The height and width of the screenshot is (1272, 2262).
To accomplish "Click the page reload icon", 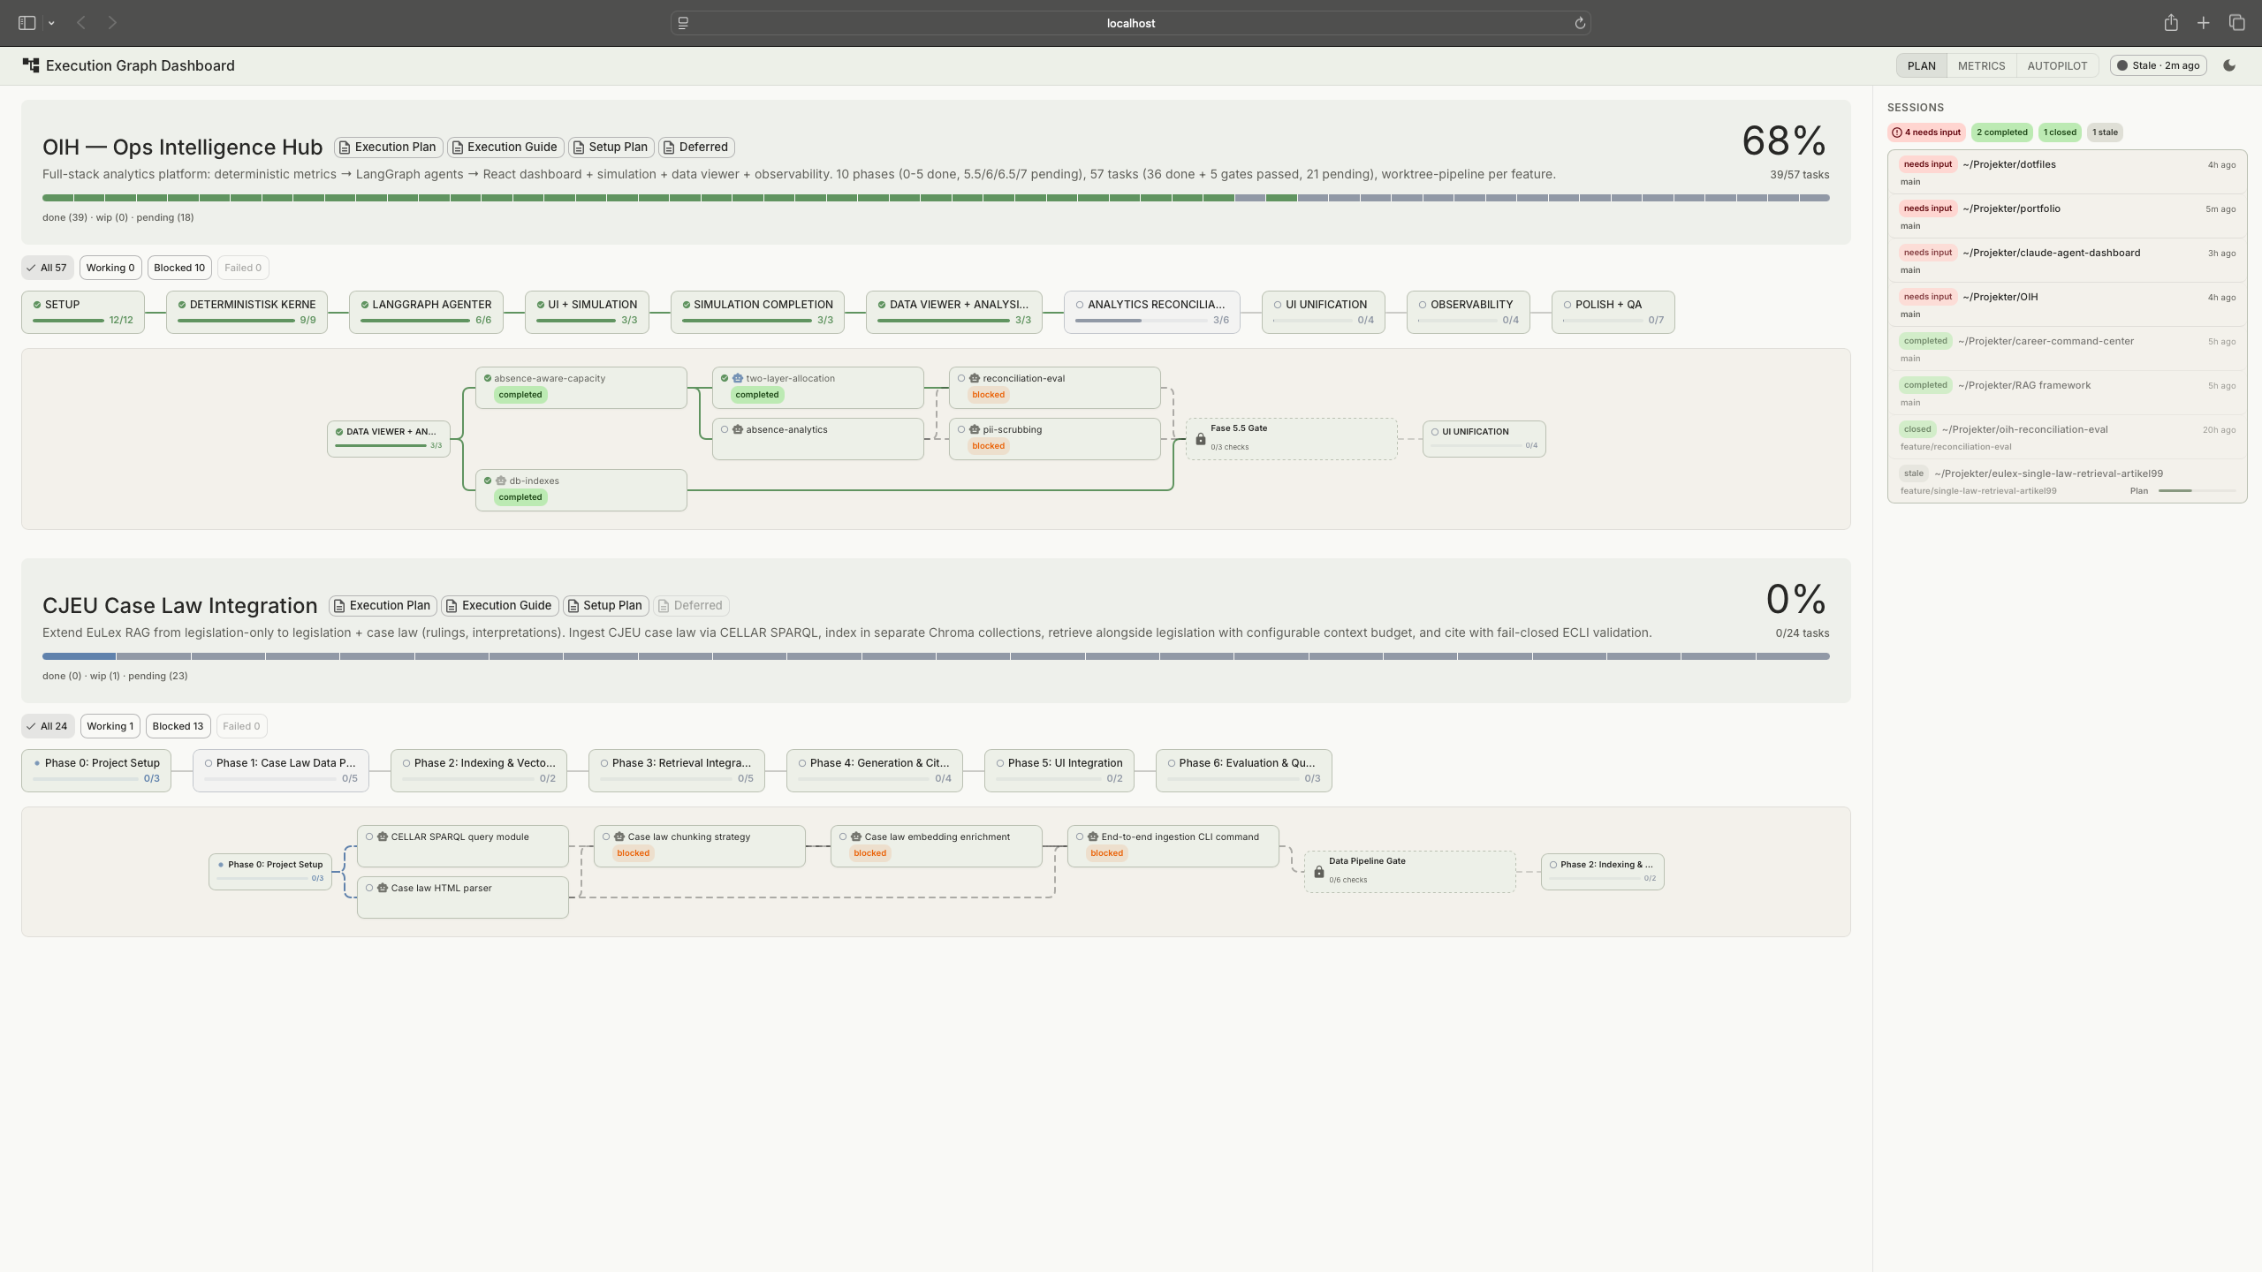I will click(1580, 23).
